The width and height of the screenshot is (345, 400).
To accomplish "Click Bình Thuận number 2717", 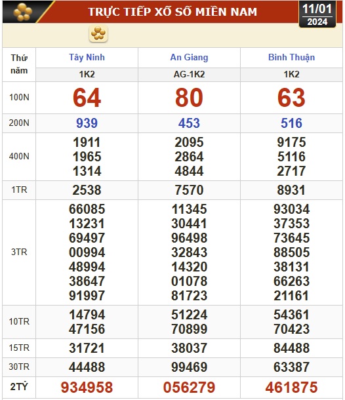I will pyautogui.click(x=291, y=171).
